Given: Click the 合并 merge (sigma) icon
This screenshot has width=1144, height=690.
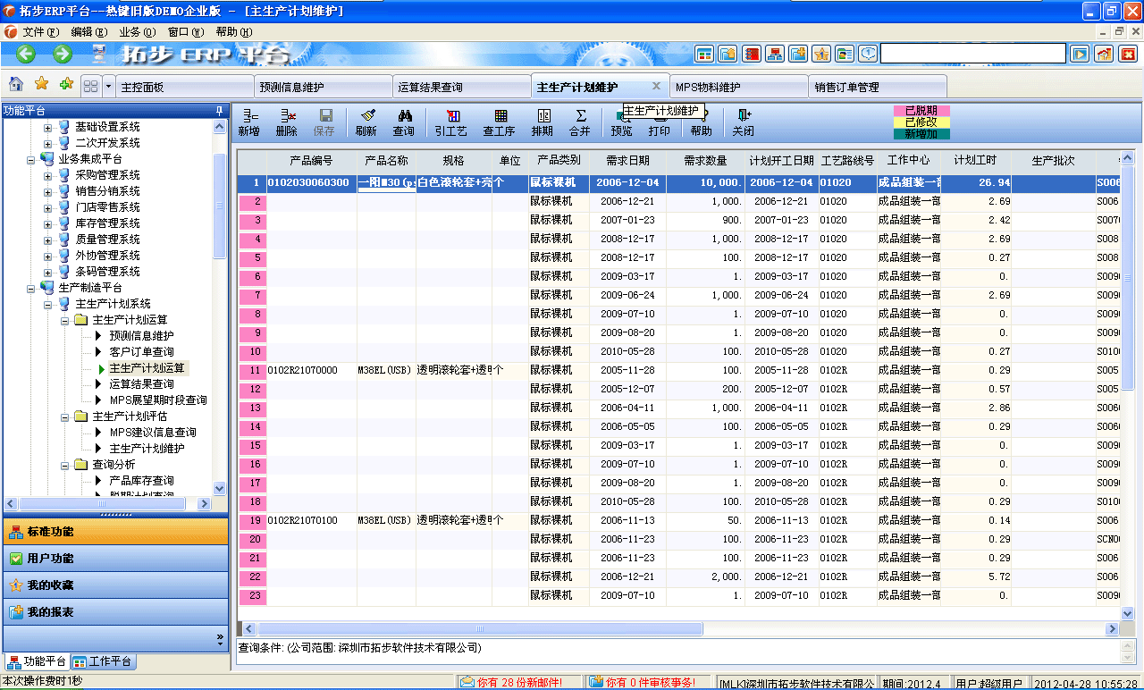Looking at the screenshot, I should [581, 123].
